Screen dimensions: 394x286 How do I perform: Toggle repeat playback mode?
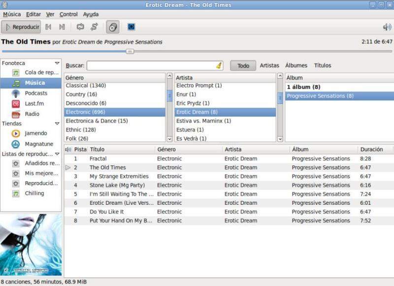[80, 27]
